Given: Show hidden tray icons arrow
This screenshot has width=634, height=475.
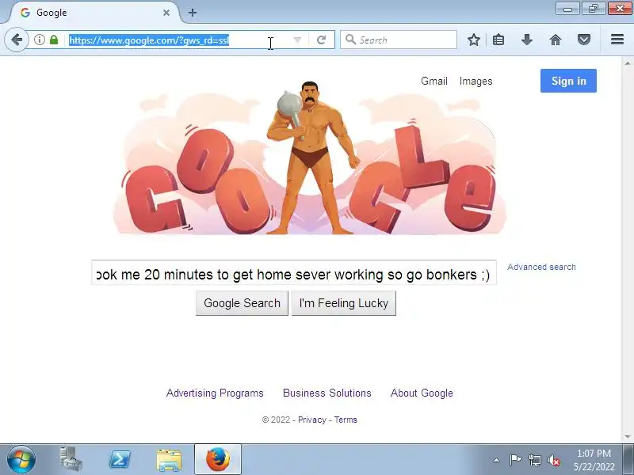Looking at the screenshot, I should [x=497, y=460].
